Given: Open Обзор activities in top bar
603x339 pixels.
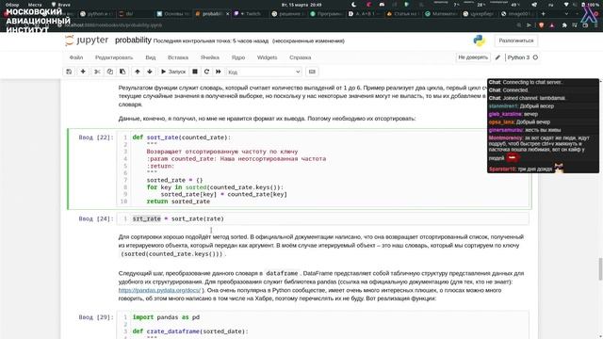Looking at the screenshot, I should pyautogui.click(x=12, y=5).
